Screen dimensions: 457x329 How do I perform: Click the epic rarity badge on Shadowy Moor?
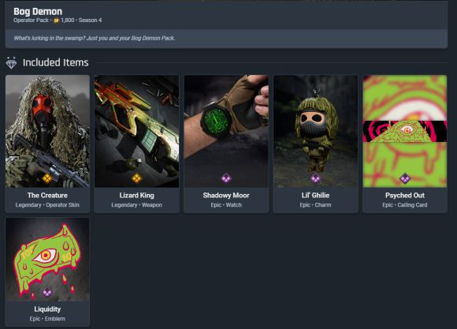[226, 178]
